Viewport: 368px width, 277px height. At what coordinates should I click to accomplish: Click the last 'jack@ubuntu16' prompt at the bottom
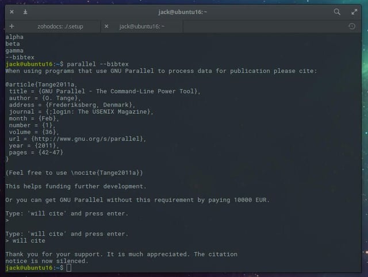[29, 268]
